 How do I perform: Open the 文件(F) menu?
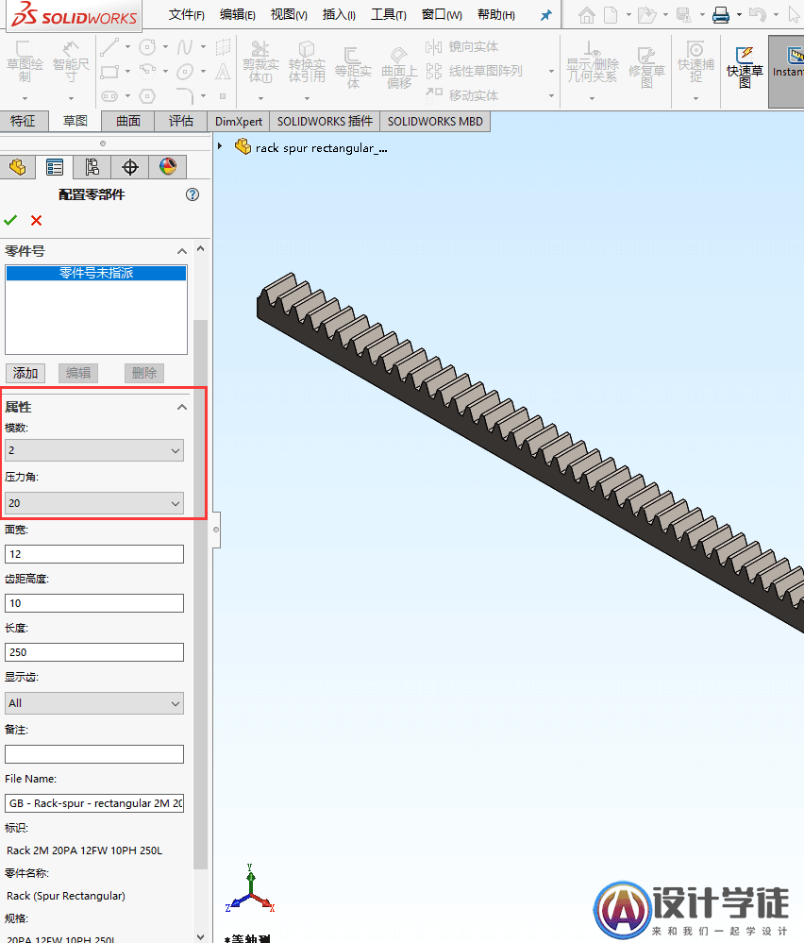tap(187, 14)
